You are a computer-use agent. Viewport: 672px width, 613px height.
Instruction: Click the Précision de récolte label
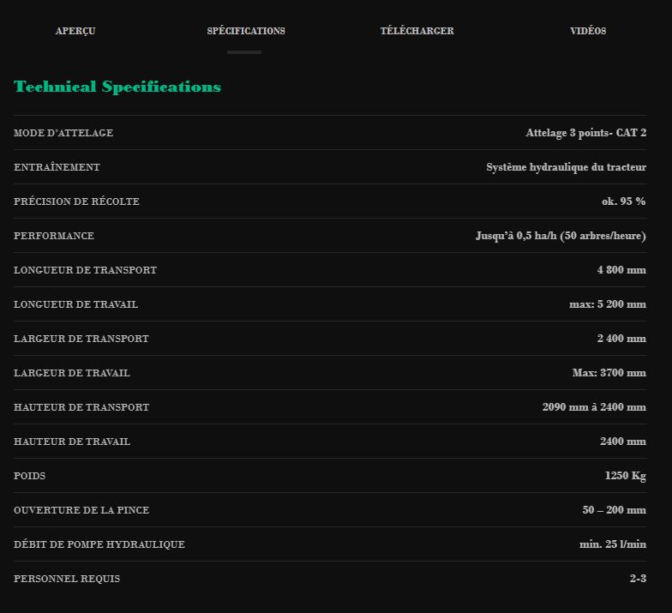point(76,201)
